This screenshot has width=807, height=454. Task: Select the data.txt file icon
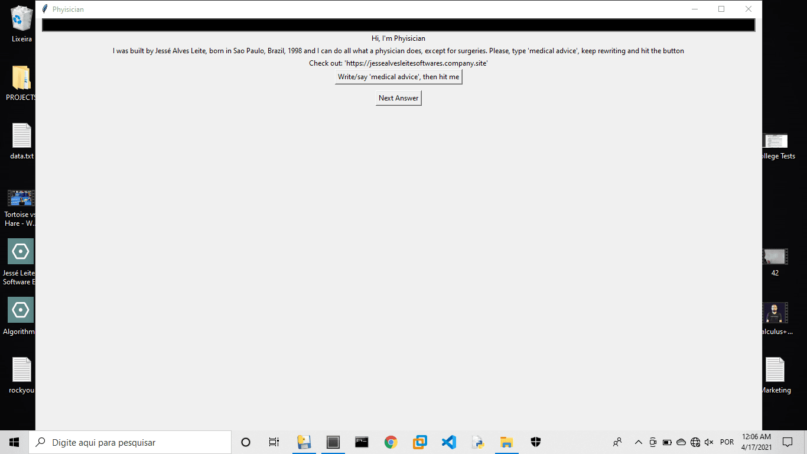point(22,136)
